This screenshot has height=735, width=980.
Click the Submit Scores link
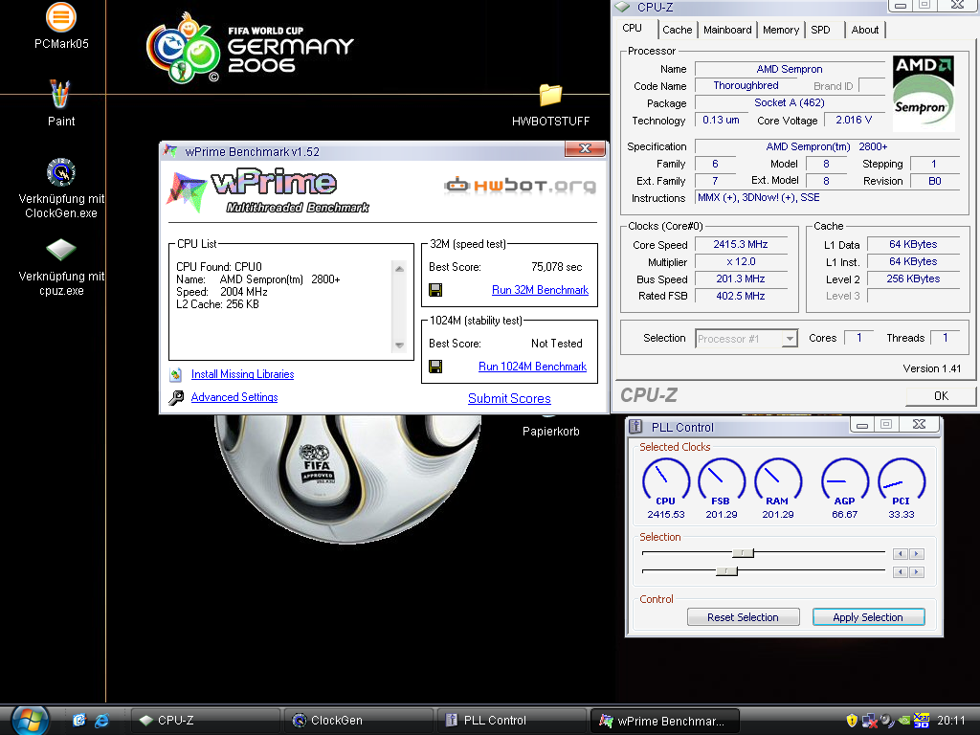[x=509, y=399]
